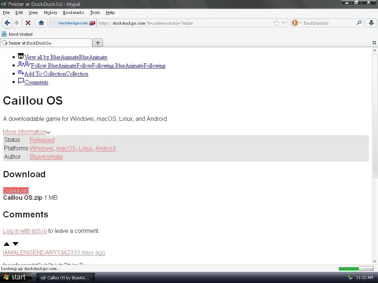Click the Follow BlueAnimate link
The image size is (378, 283).
click(x=98, y=66)
